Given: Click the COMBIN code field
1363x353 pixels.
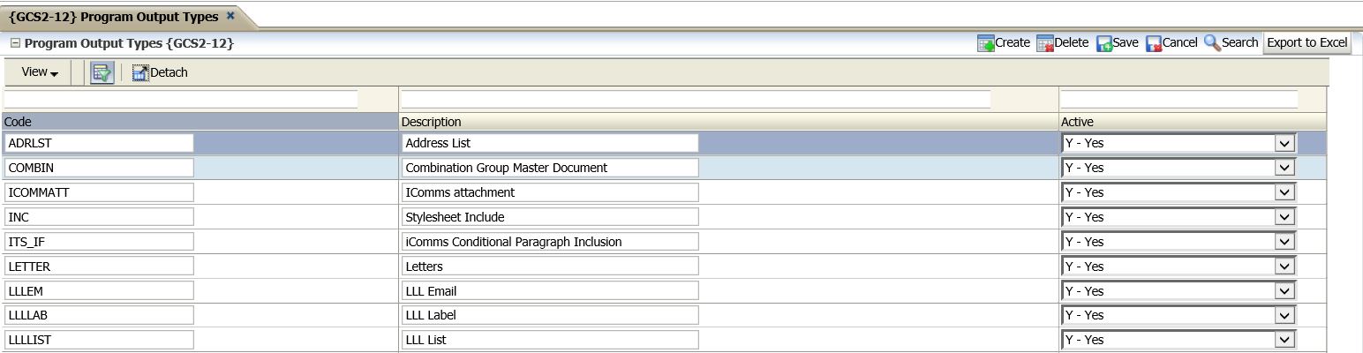Looking at the screenshot, I should (99, 168).
